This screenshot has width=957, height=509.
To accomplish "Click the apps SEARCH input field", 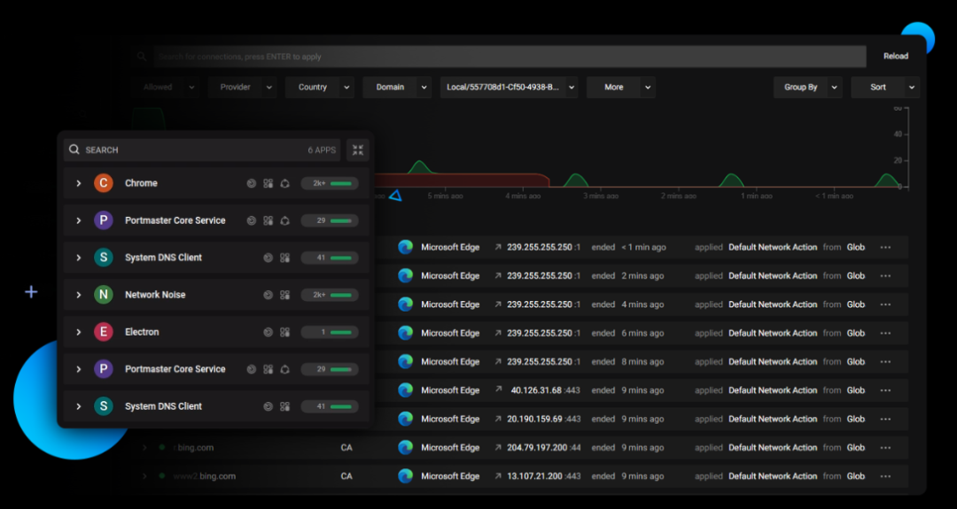I will point(202,150).
